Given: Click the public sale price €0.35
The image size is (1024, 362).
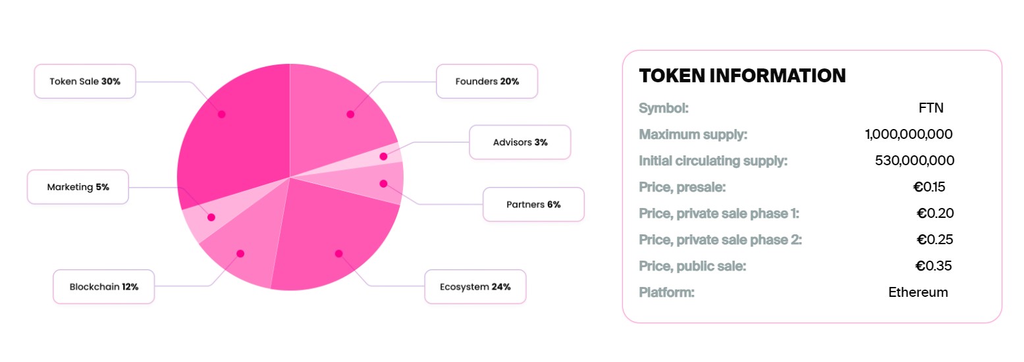Looking at the screenshot, I should tap(933, 266).
